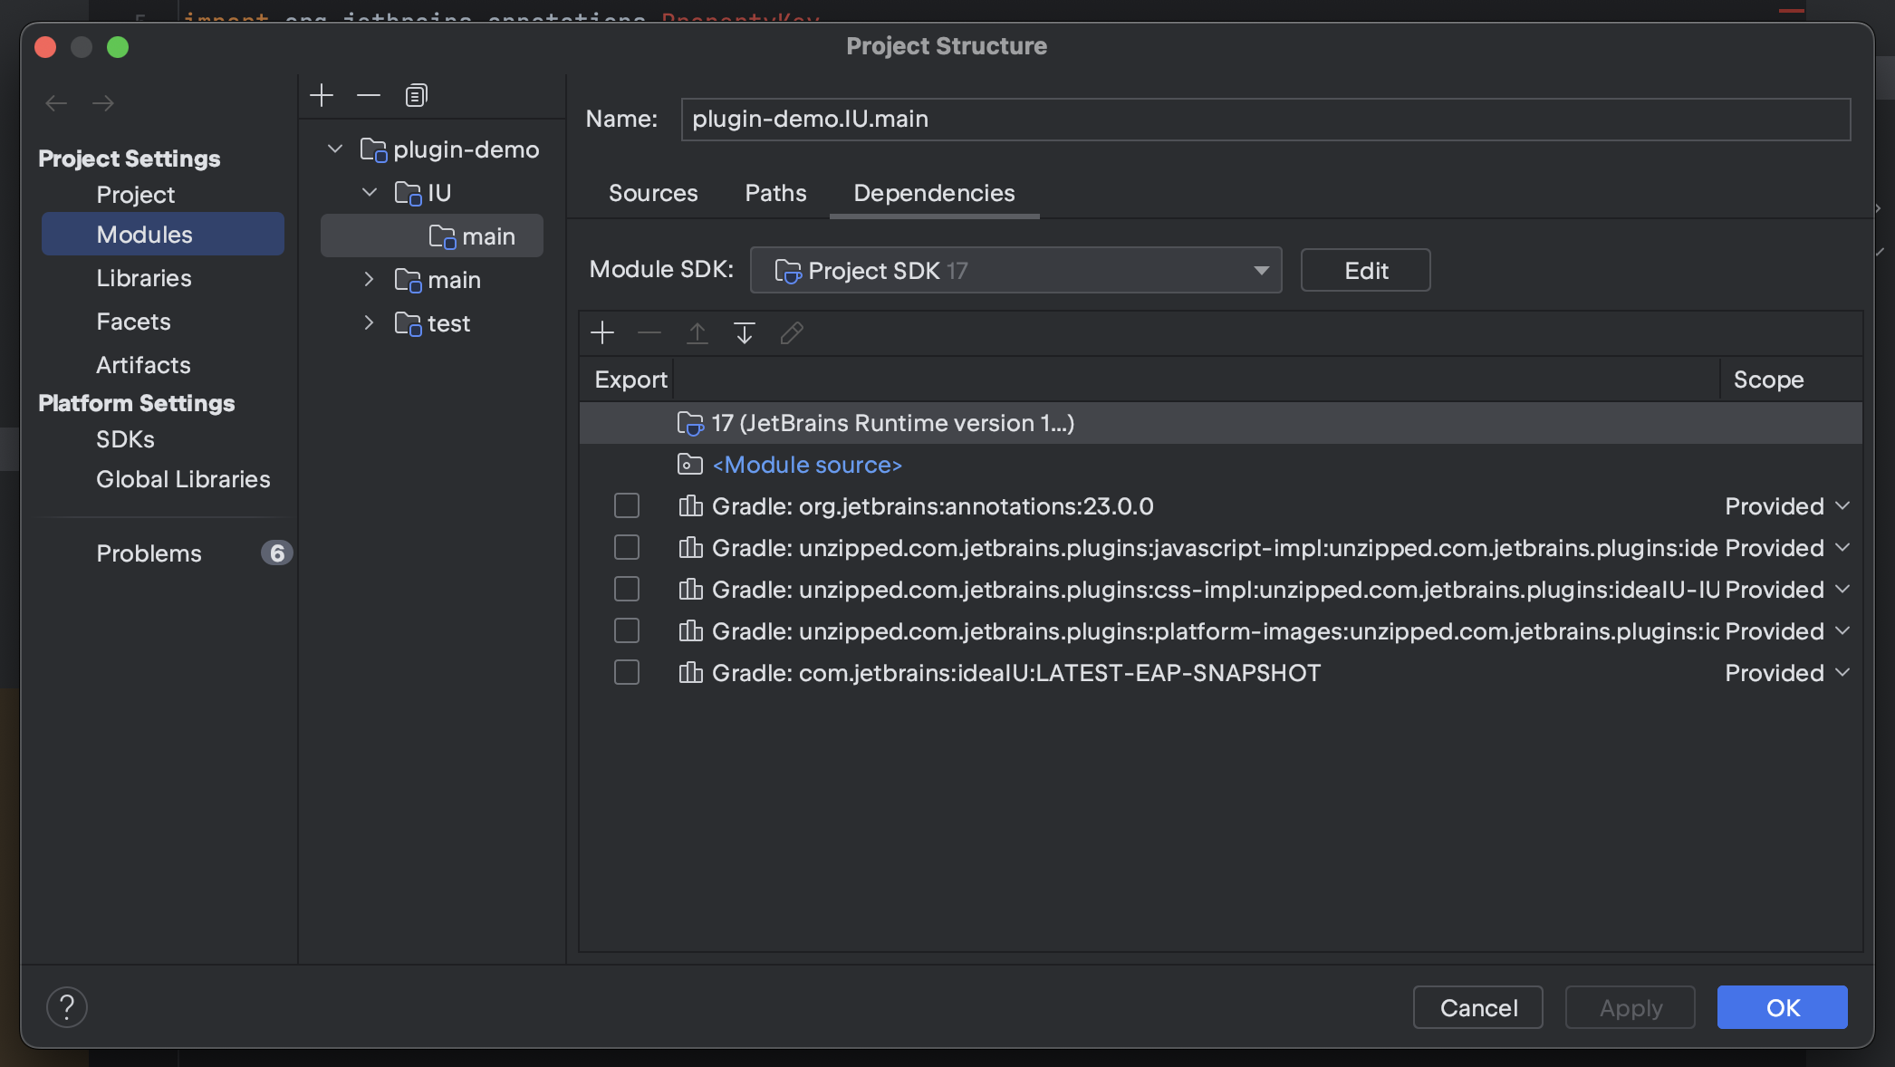Enable Export for org.jetbrains:annotations:23.0.0
Viewport: 1895px width, 1067px height.
[x=626, y=505]
